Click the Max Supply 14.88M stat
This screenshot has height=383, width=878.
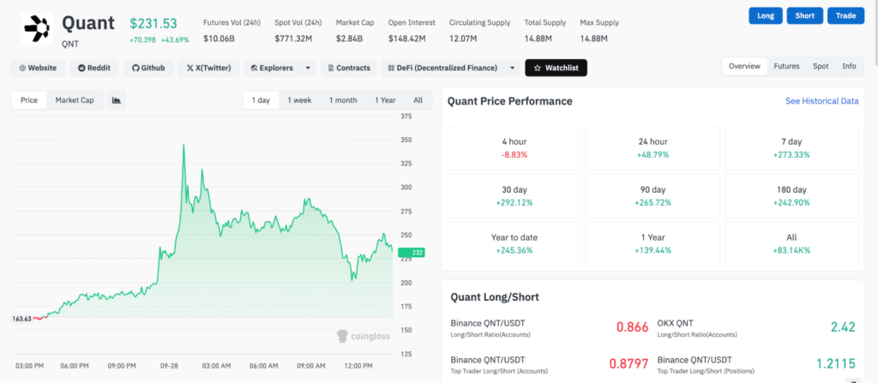coord(599,31)
